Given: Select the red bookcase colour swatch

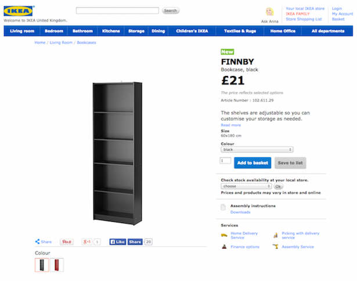Looking at the screenshot, I should 56,265.
